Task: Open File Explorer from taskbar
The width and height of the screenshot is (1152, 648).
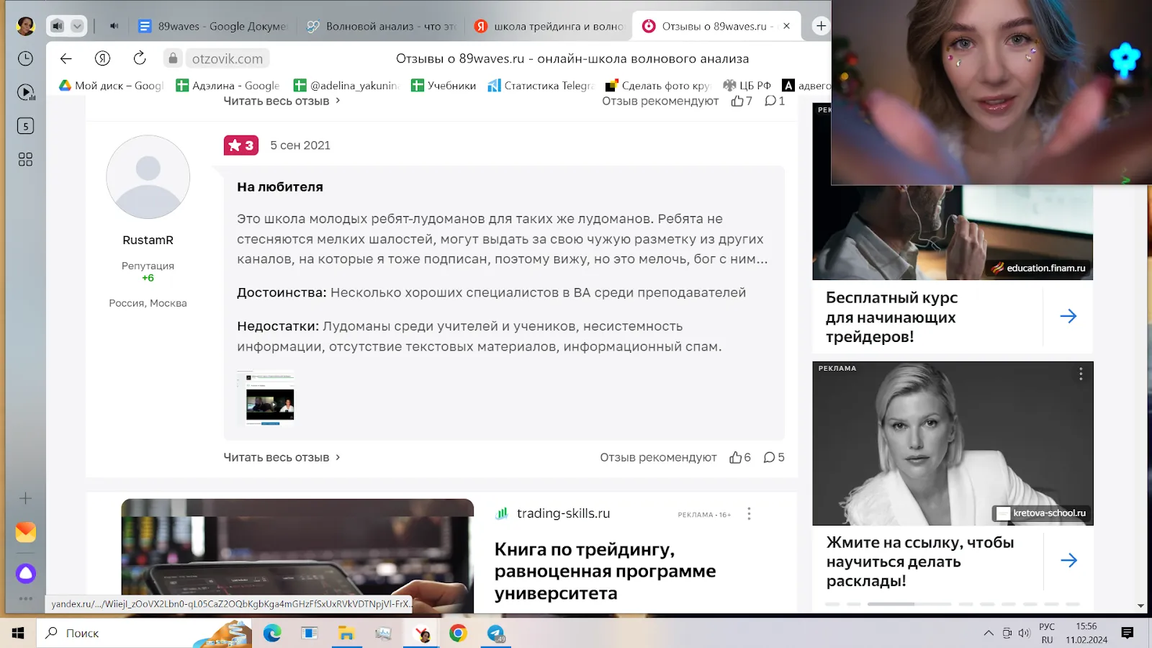Action: pyautogui.click(x=346, y=633)
